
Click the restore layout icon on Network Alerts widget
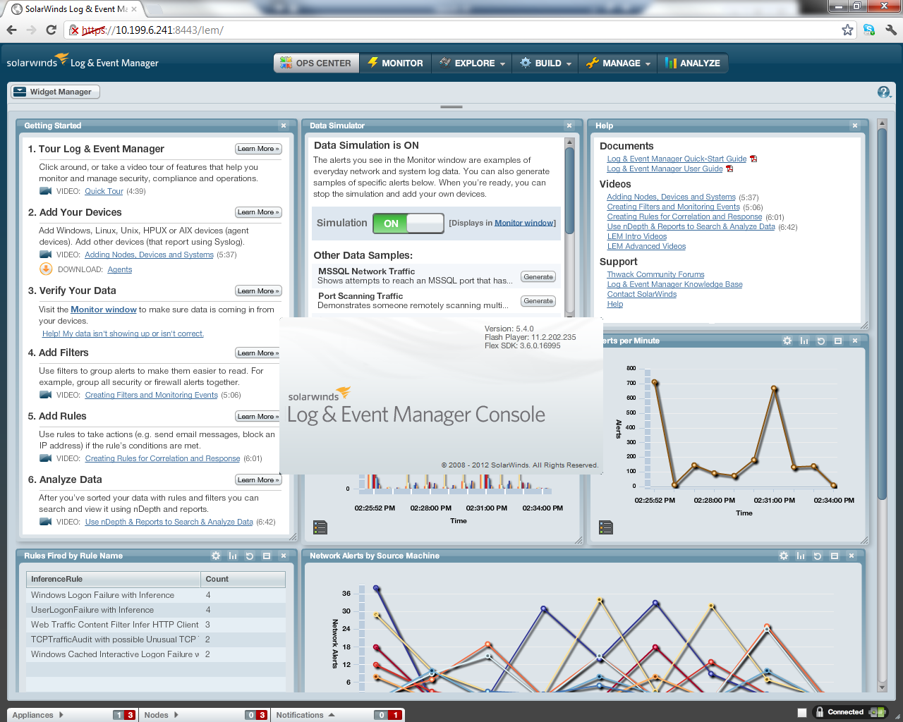(835, 556)
